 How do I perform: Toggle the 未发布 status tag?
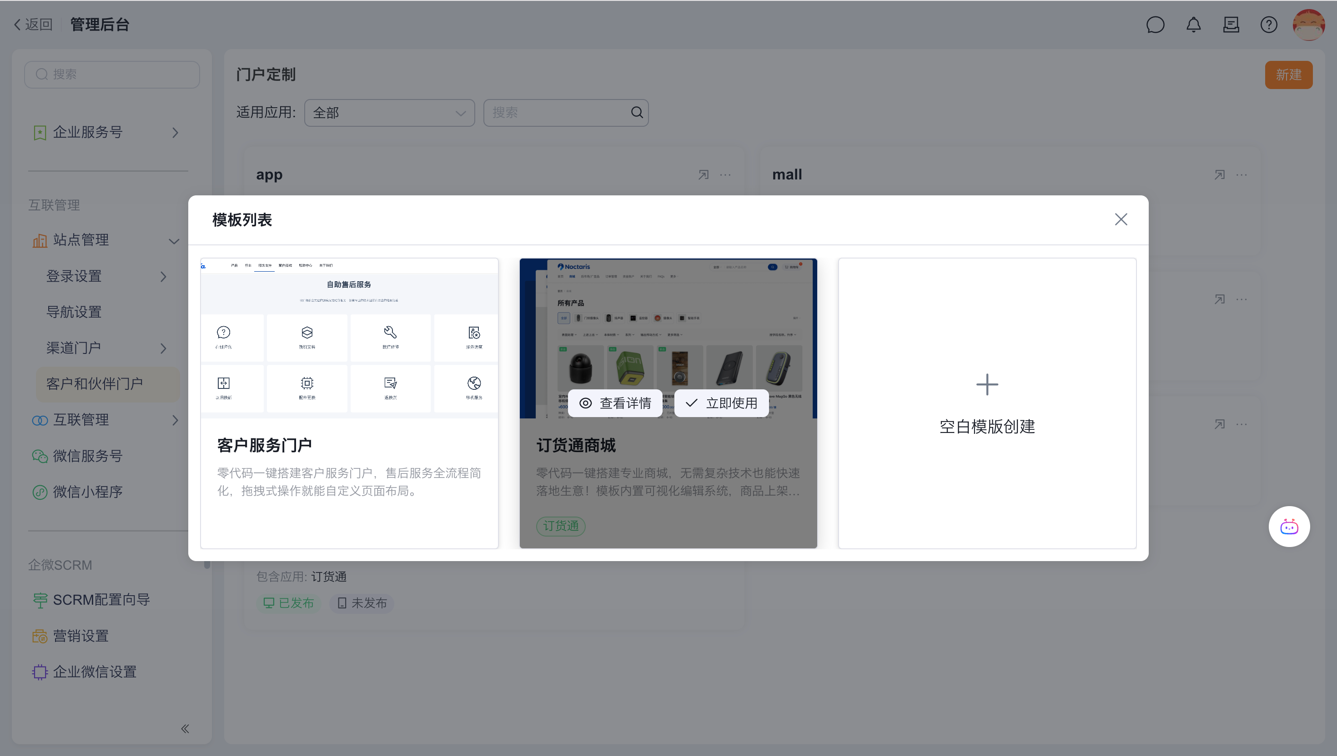click(362, 603)
